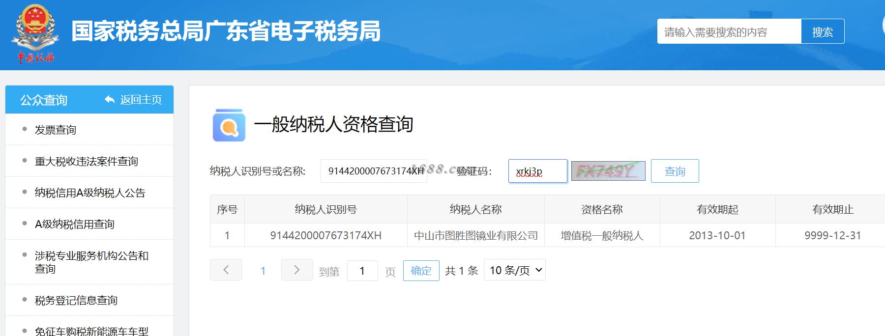885x336 pixels.
Task: Click the 一般纳税人资格查询 page heading
Action: pos(333,124)
